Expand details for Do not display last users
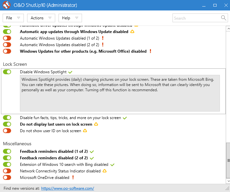 click(56, 124)
